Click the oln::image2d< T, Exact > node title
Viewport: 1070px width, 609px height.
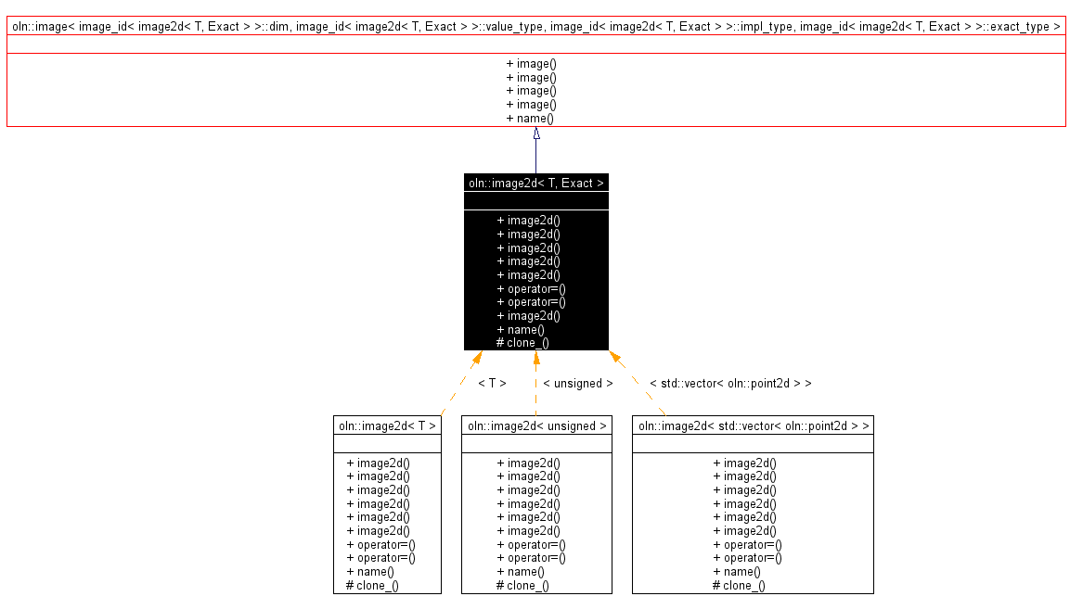point(536,183)
